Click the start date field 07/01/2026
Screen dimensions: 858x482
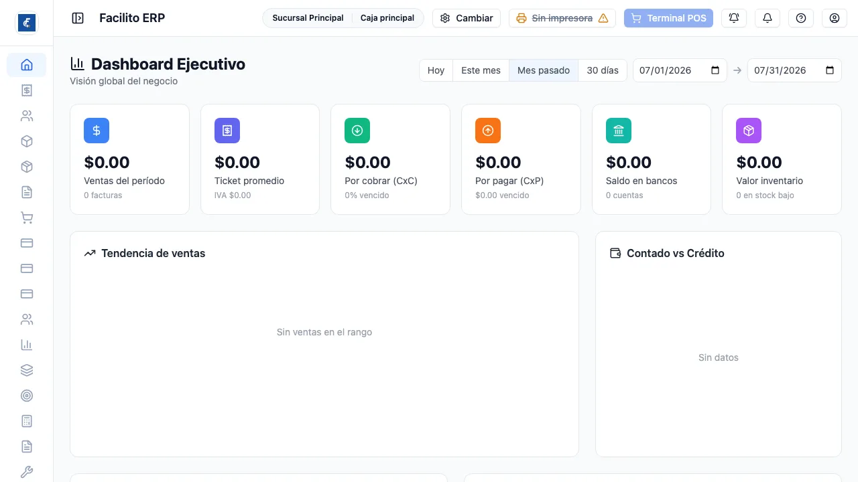[x=680, y=70]
